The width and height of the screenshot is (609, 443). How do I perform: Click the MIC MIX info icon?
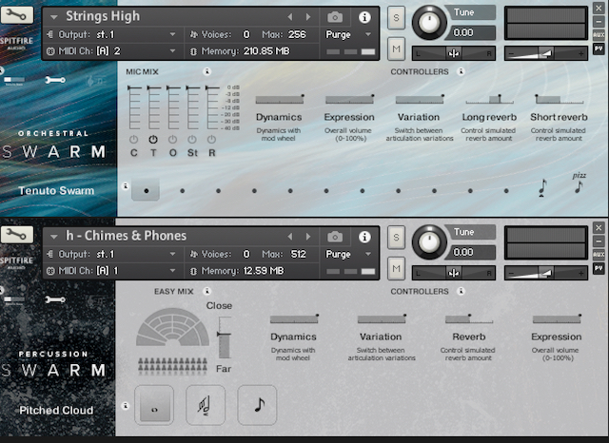[x=207, y=71]
